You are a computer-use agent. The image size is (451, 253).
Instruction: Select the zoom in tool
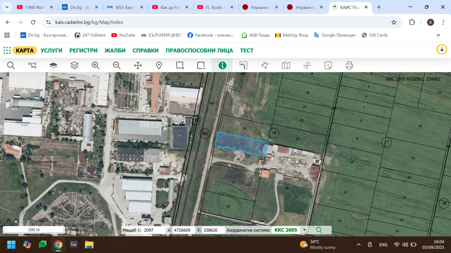pos(95,65)
